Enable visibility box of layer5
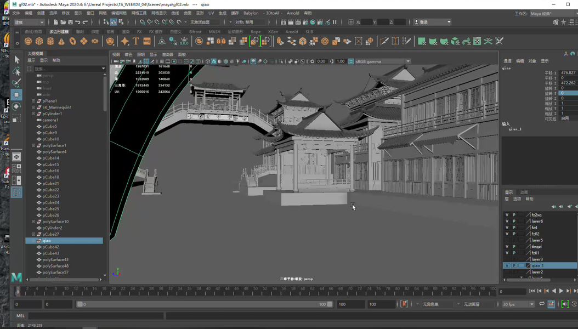 [x=507, y=240]
